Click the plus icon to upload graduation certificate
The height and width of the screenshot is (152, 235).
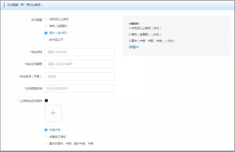tap(53, 113)
